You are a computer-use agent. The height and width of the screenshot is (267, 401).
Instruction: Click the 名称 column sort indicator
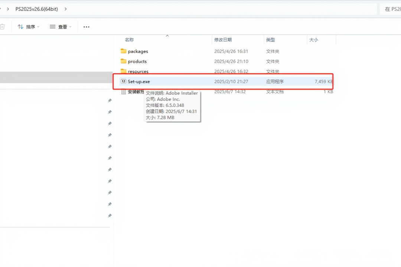click(x=167, y=36)
